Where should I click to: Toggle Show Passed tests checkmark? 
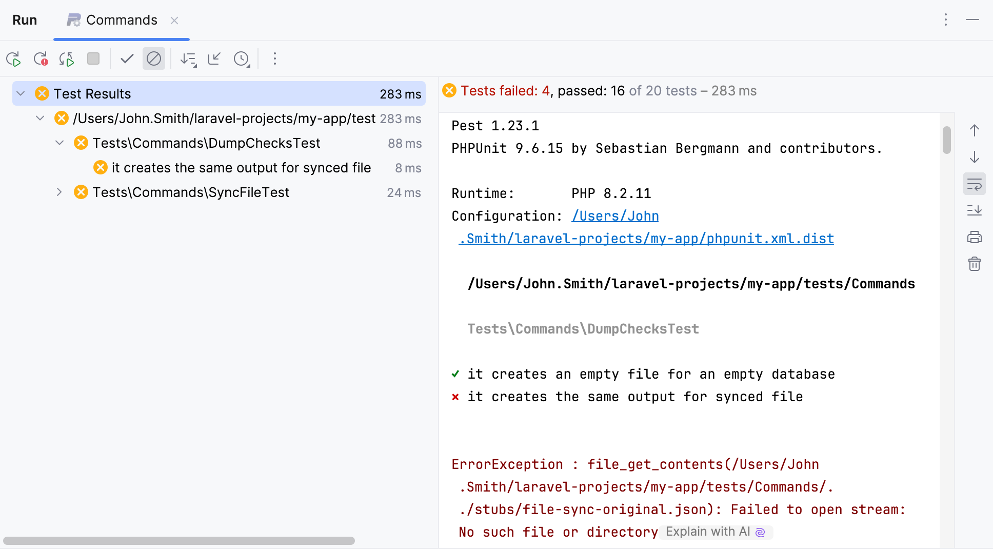127,59
